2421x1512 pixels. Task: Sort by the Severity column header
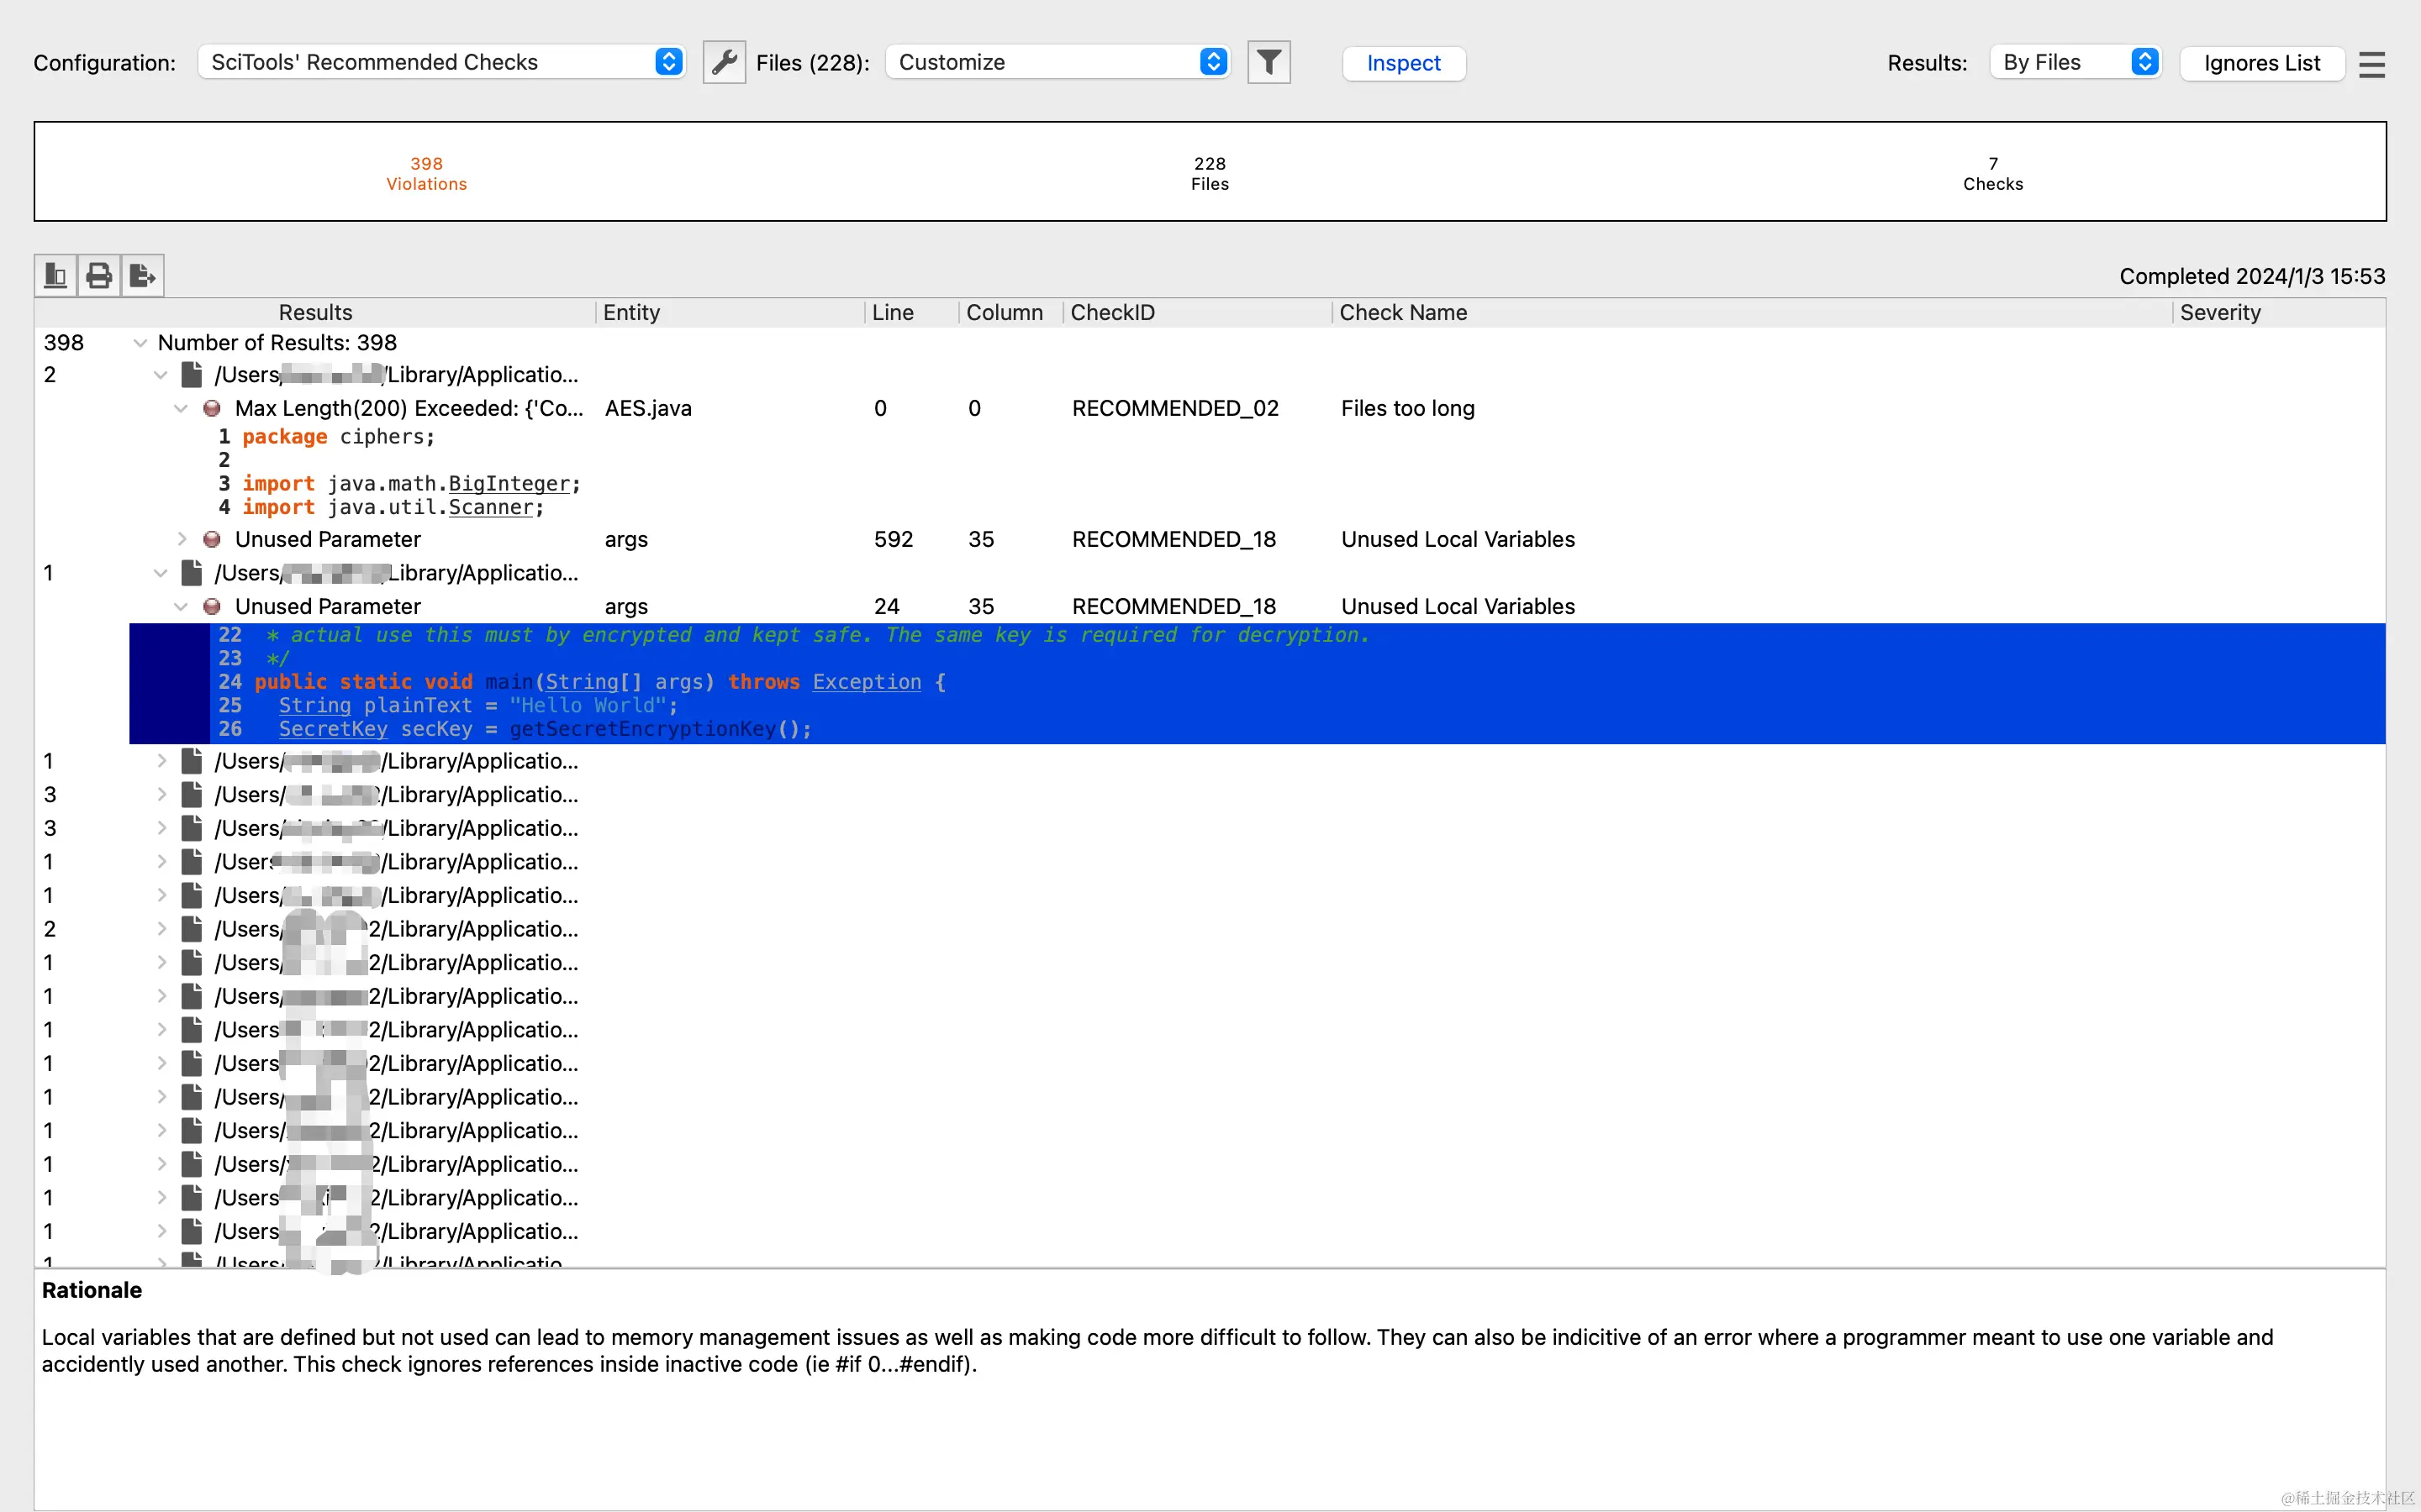[2219, 312]
